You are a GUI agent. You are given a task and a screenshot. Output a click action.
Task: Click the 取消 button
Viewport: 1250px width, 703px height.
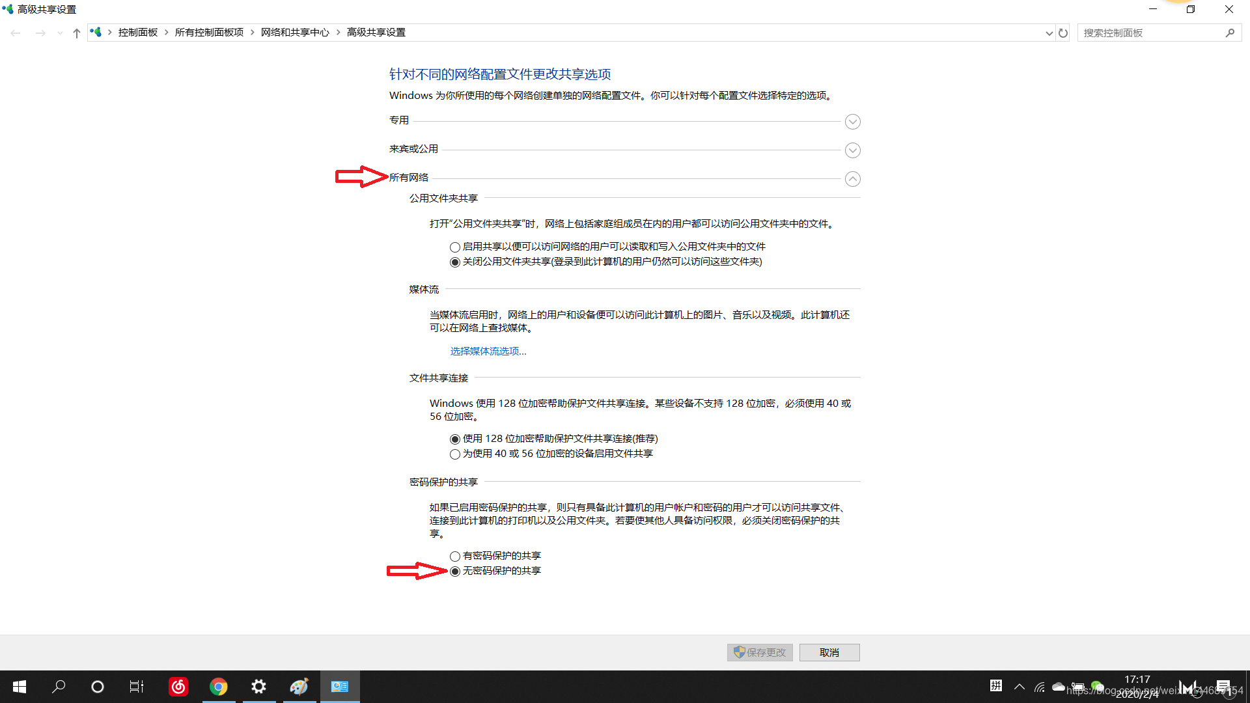pos(829,652)
